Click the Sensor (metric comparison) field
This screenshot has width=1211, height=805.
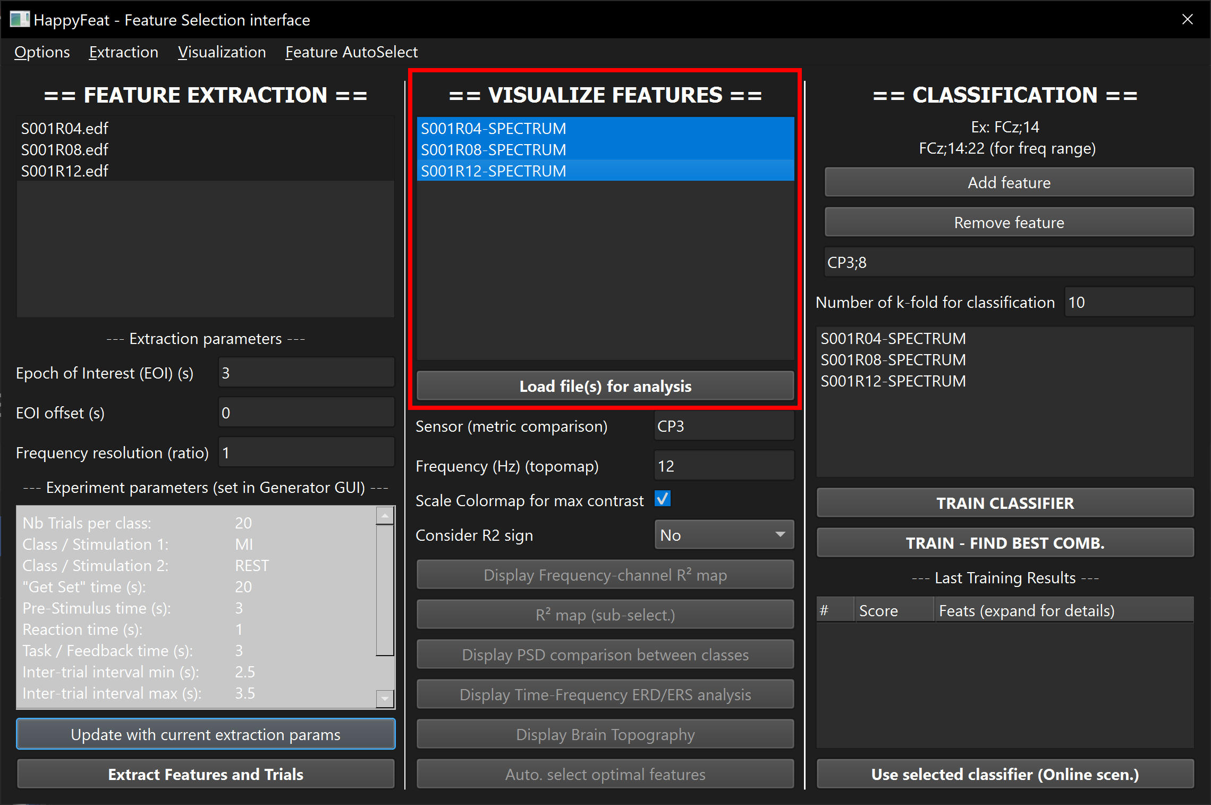coord(724,426)
